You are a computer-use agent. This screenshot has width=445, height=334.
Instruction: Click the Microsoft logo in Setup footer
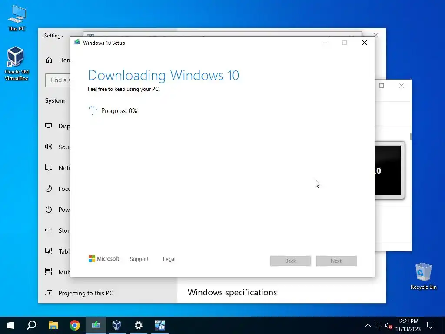(104, 259)
